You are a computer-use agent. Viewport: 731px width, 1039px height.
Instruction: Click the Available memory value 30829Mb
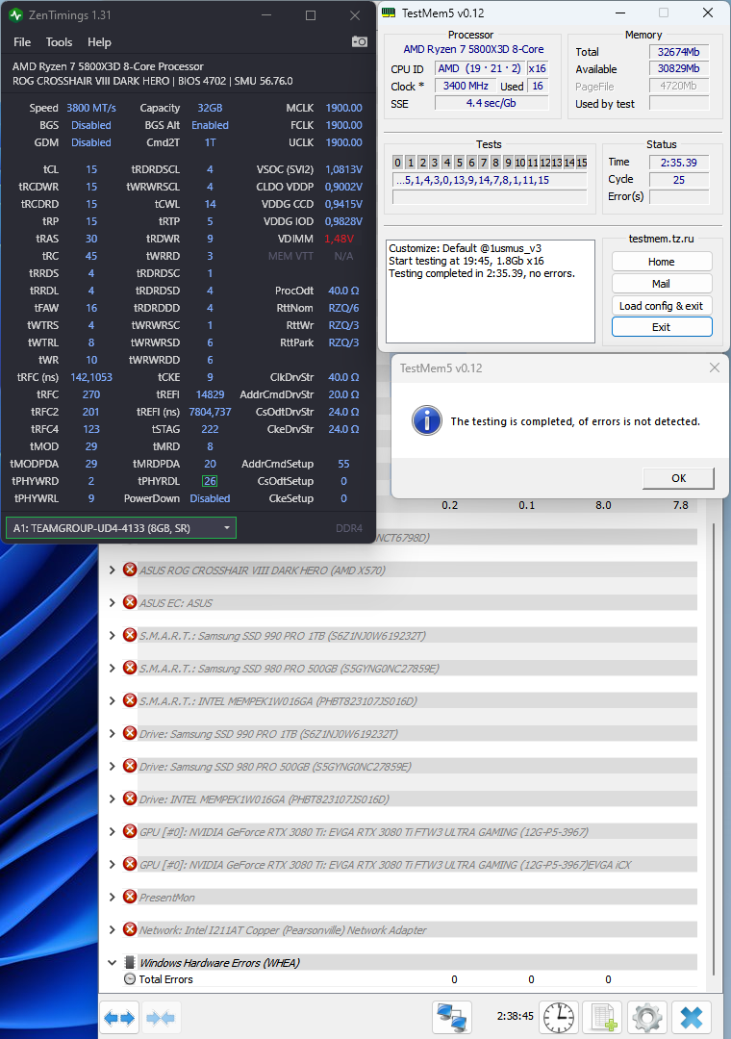pos(679,68)
